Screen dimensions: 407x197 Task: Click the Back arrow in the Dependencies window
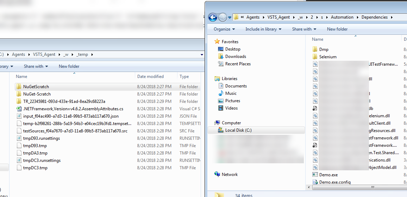click(213, 17)
